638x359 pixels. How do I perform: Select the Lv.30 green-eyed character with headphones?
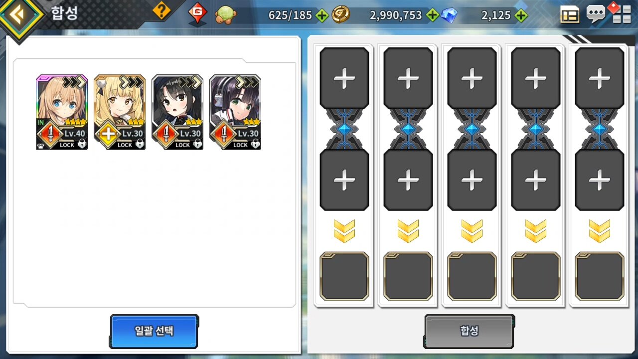click(x=235, y=112)
